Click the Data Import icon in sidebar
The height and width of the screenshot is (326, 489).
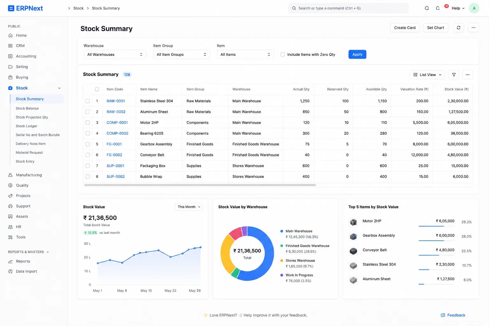click(x=11, y=272)
